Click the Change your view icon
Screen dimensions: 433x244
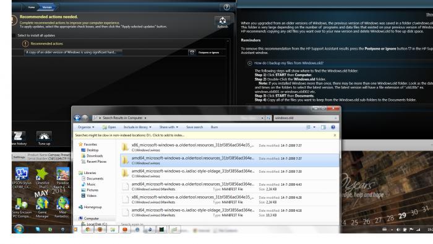click(x=309, y=127)
